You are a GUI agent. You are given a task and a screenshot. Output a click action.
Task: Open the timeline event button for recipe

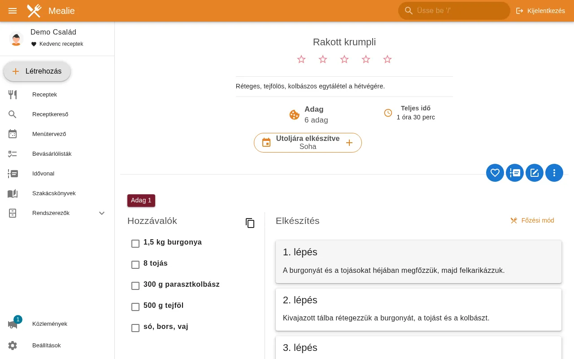coord(515,173)
